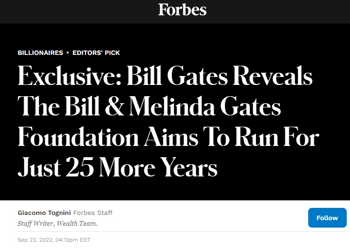This screenshot has height=252, width=350.
Task: Click the Sep 23, 2022 publication timestamp
Action: pyautogui.click(x=54, y=240)
